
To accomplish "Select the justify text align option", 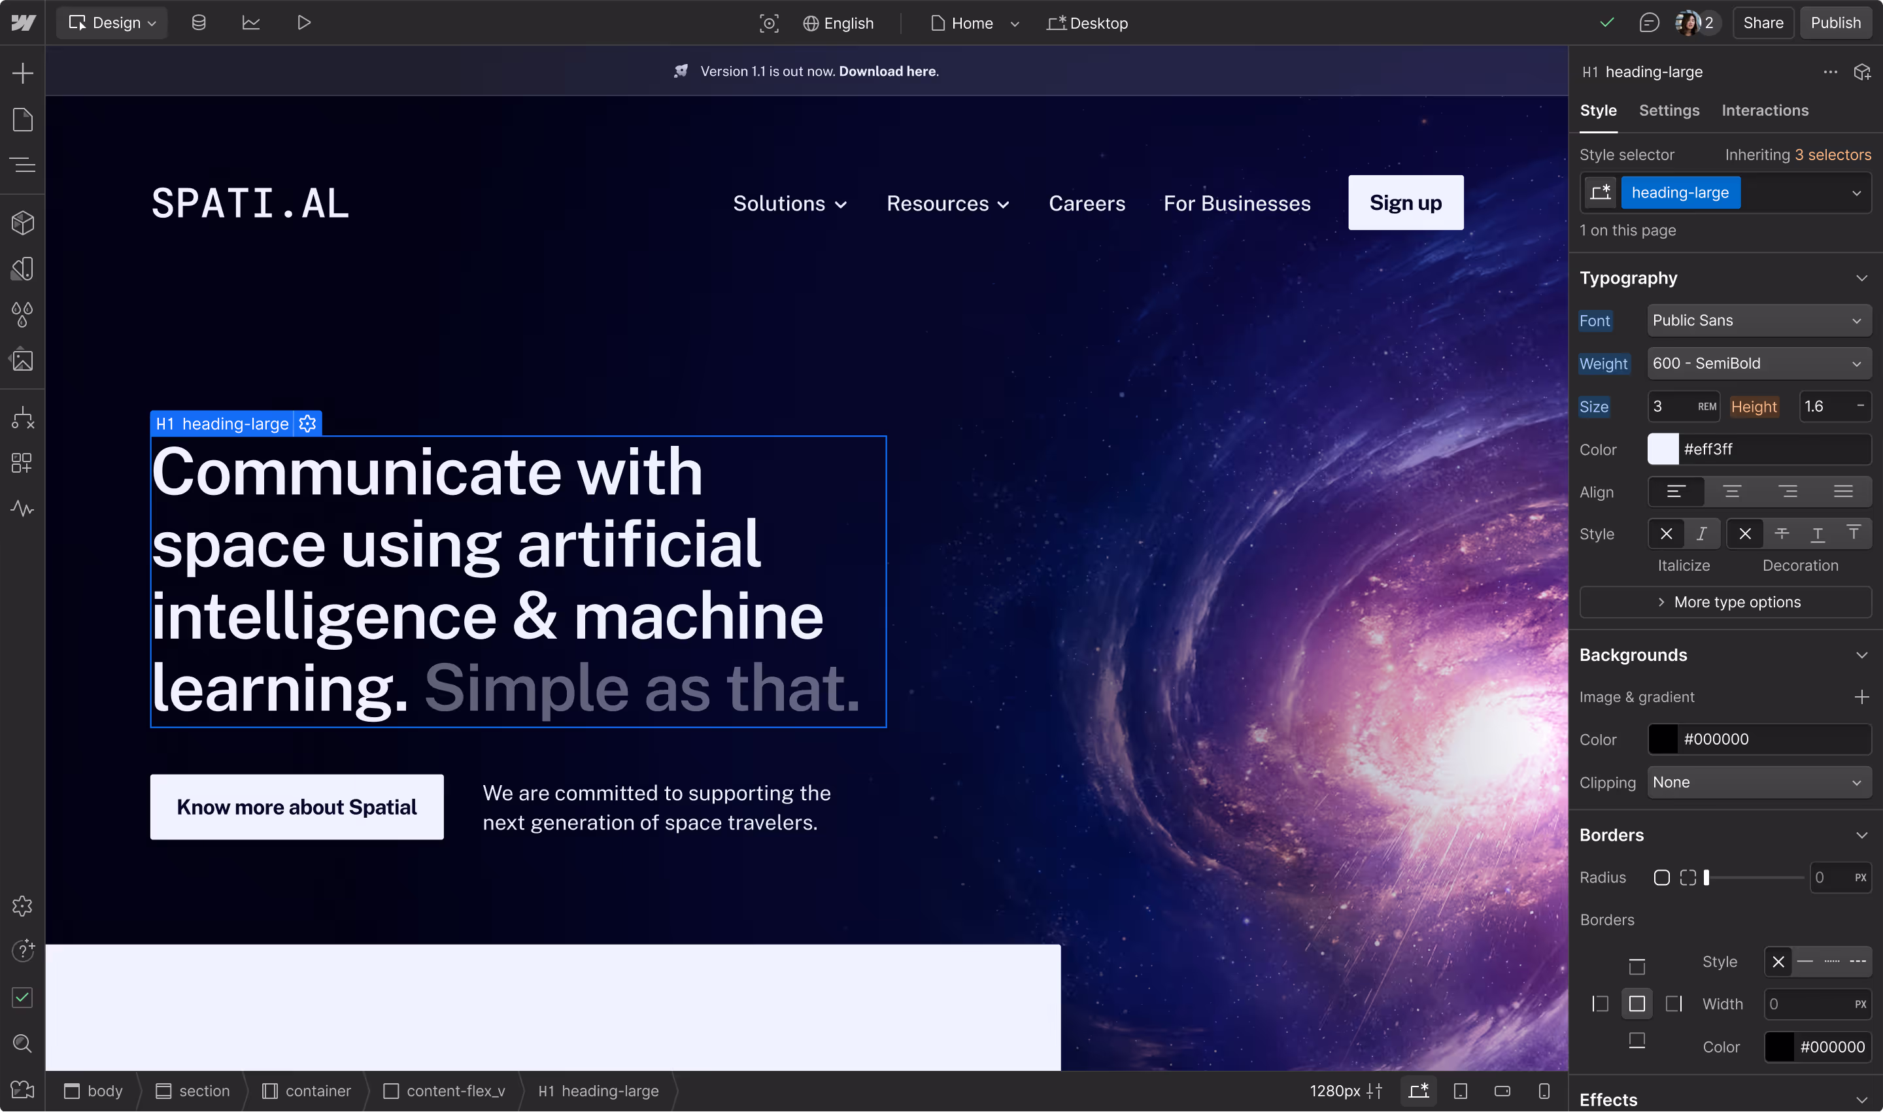I will coord(1843,492).
